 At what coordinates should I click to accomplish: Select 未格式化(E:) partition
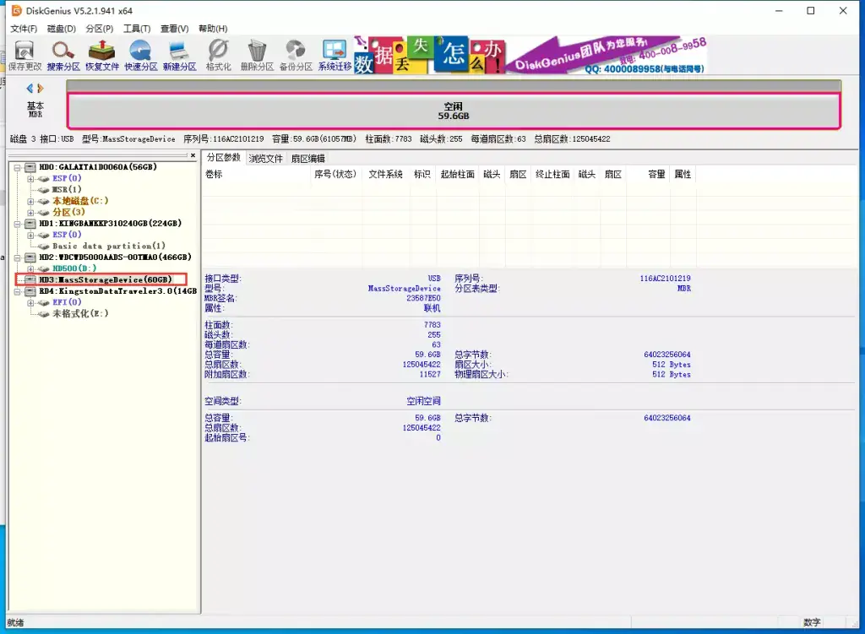tap(80, 314)
